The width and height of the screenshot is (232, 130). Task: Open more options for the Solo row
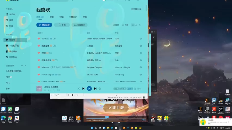click(141, 38)
